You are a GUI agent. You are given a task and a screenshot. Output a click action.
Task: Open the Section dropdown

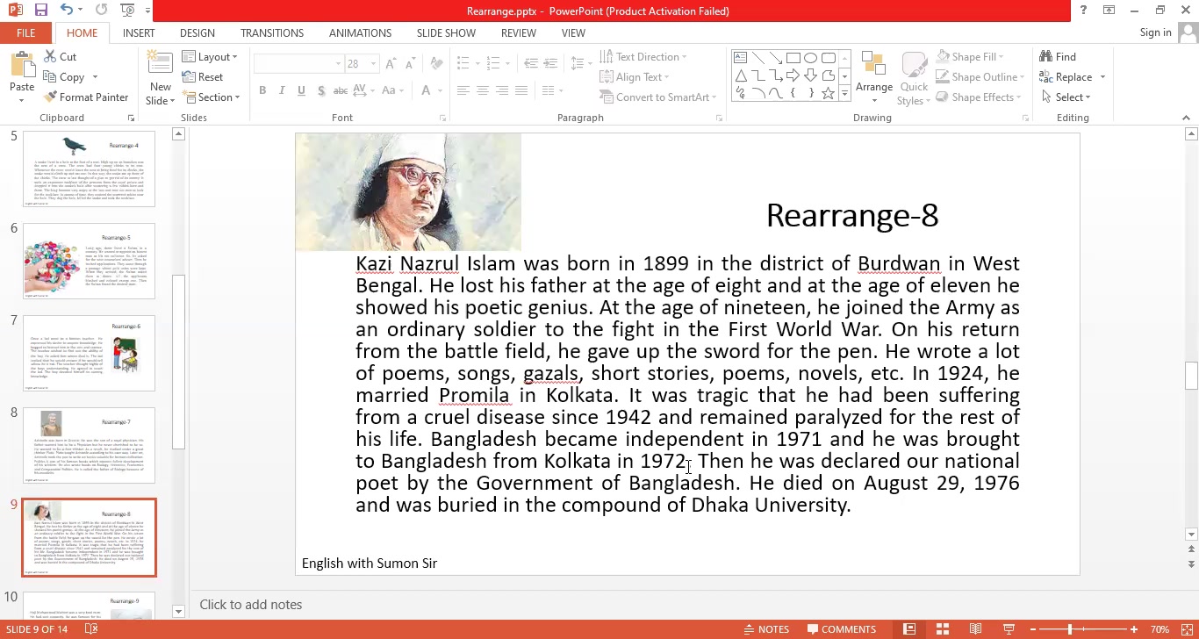pyautogui.click(x=211, y=97)
